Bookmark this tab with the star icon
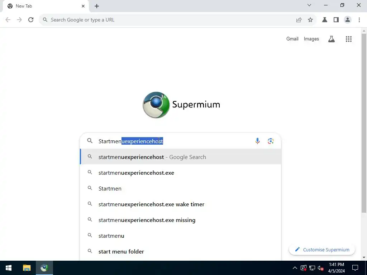 click(310, 20)
